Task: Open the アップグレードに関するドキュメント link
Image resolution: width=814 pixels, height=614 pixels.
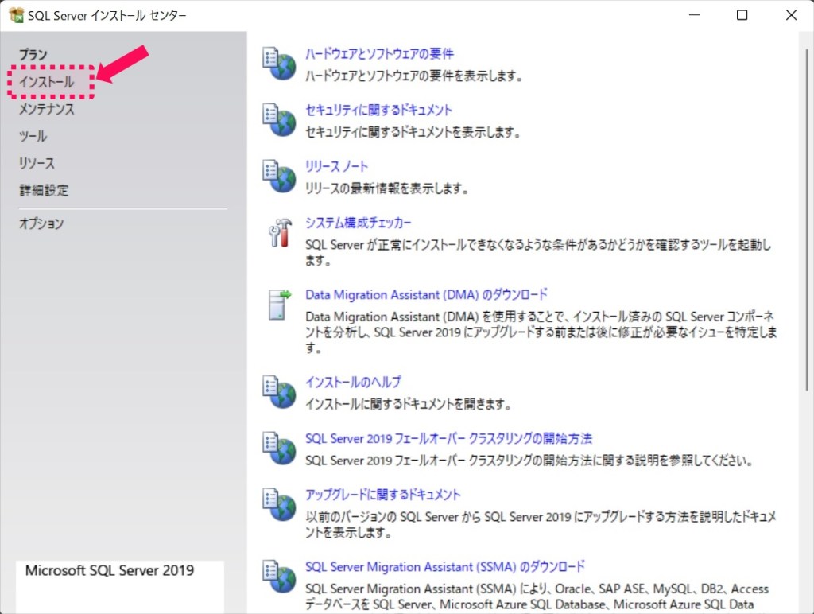Action: pyautogui.click(x=382, y=495)
